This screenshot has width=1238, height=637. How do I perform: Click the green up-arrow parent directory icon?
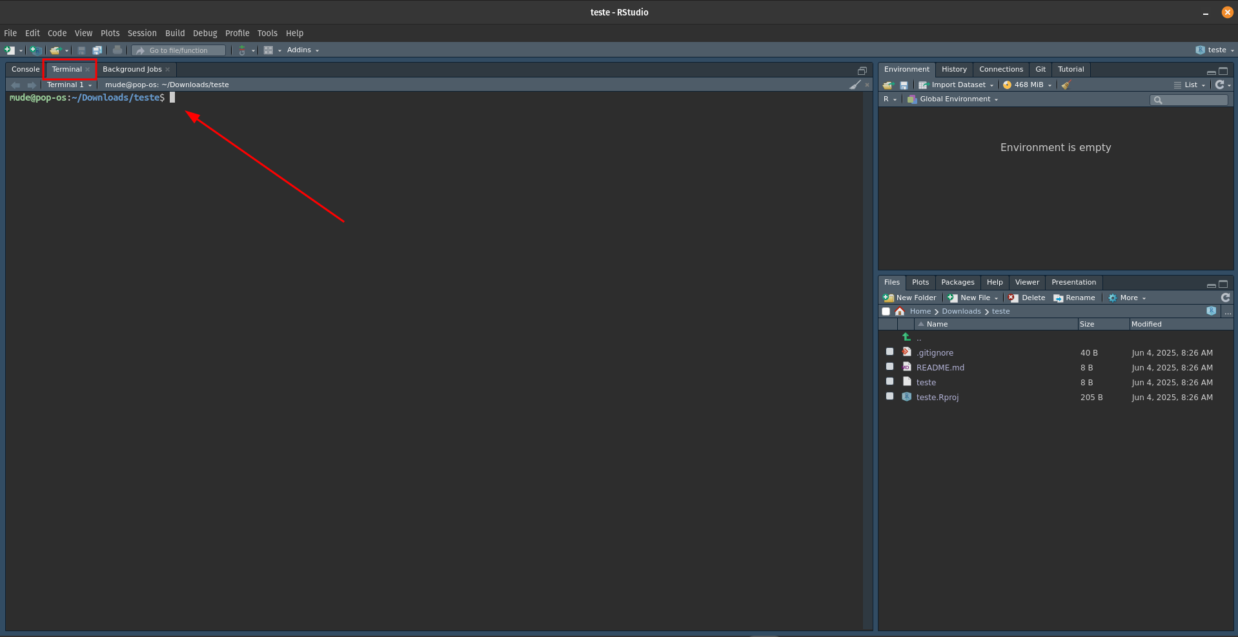pyautogui.click(x=907, y=338)
